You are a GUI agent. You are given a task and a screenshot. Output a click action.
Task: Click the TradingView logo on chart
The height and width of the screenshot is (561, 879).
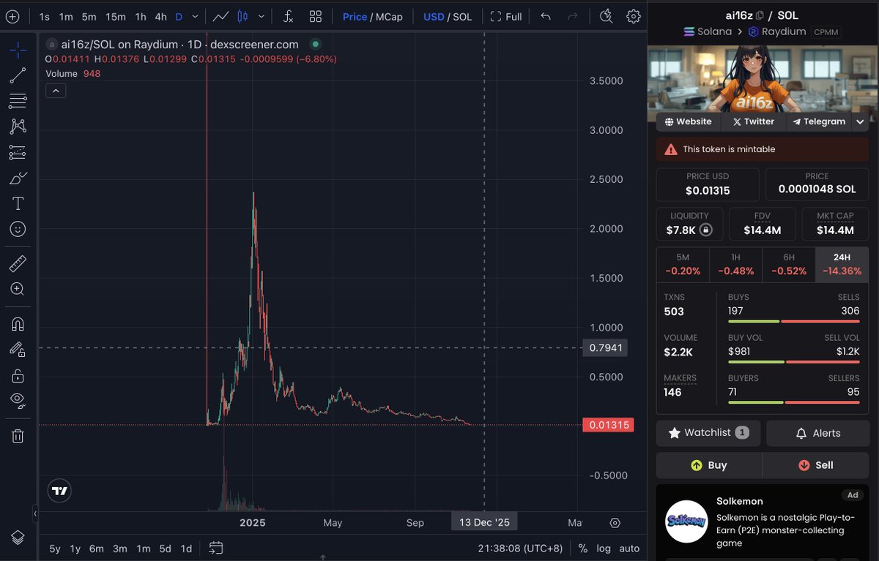pyautogui.click(x=60, y=492)
